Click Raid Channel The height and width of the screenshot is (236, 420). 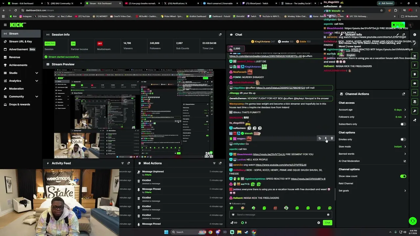click(x=346, y=184)
